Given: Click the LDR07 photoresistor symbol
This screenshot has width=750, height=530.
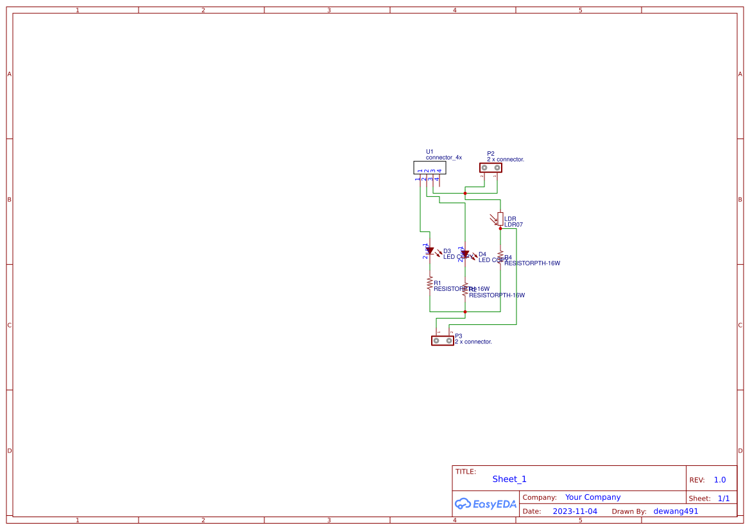Looking at the screenshot, I should pyautogui.click(x=500, y=218).
